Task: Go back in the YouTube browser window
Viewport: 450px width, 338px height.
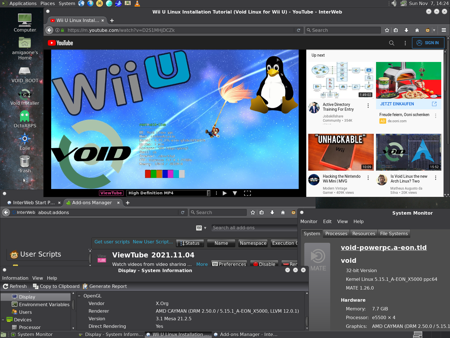Action: click(49, 30)
